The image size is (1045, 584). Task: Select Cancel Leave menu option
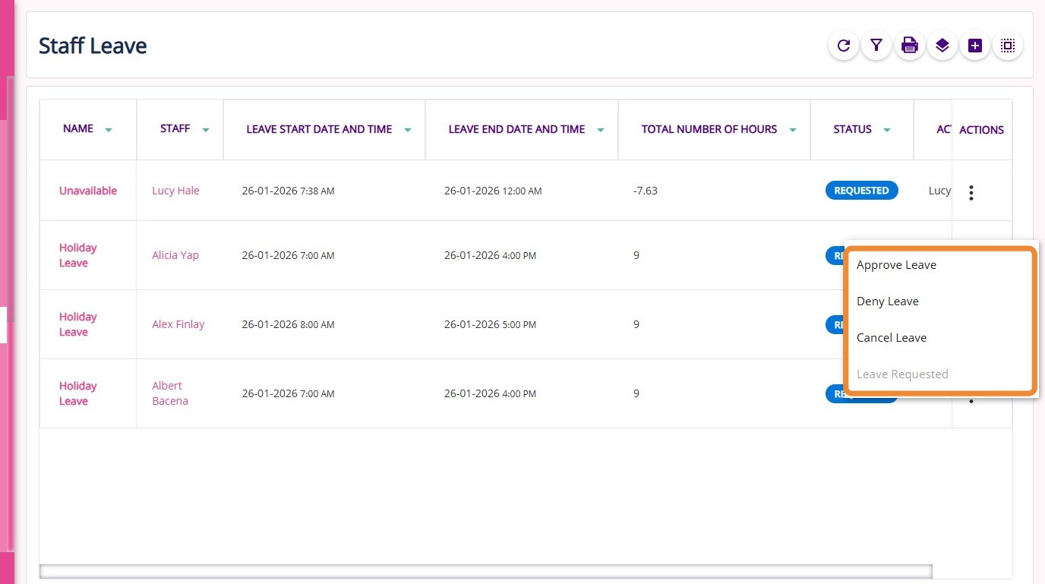pos(892,338)
